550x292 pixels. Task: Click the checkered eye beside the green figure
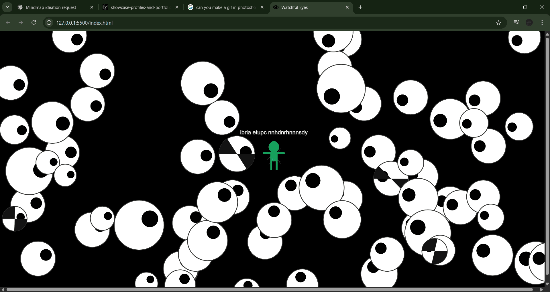pos(237,154)
